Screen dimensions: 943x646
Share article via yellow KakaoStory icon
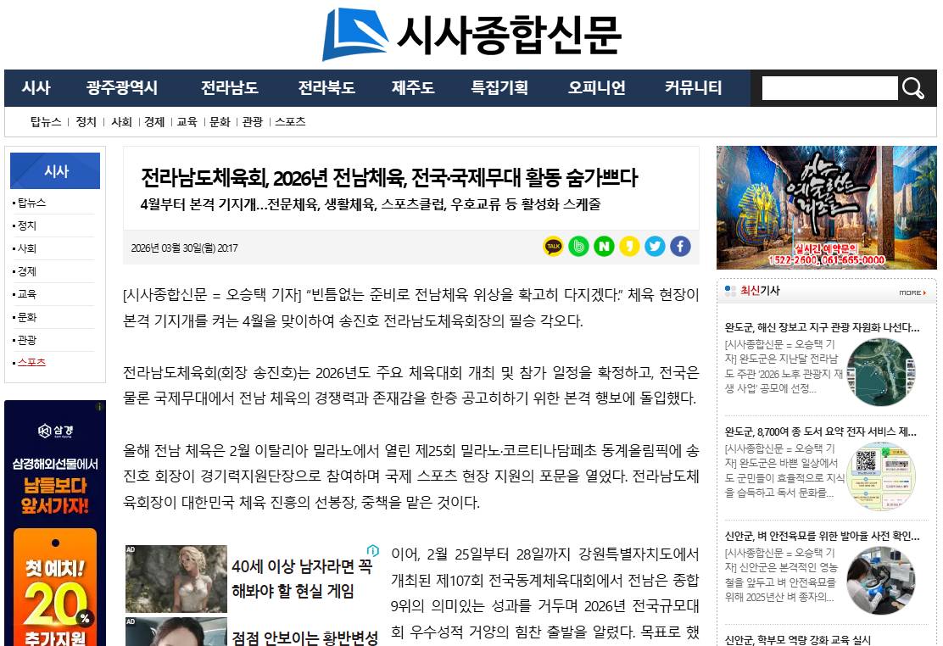(x=630, y=246)
